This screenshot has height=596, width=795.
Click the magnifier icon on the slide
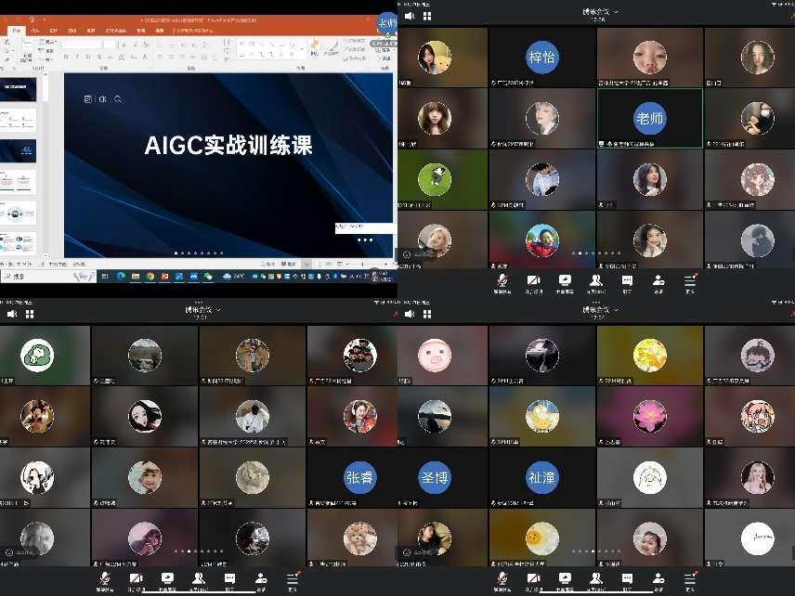coord(118,99)
